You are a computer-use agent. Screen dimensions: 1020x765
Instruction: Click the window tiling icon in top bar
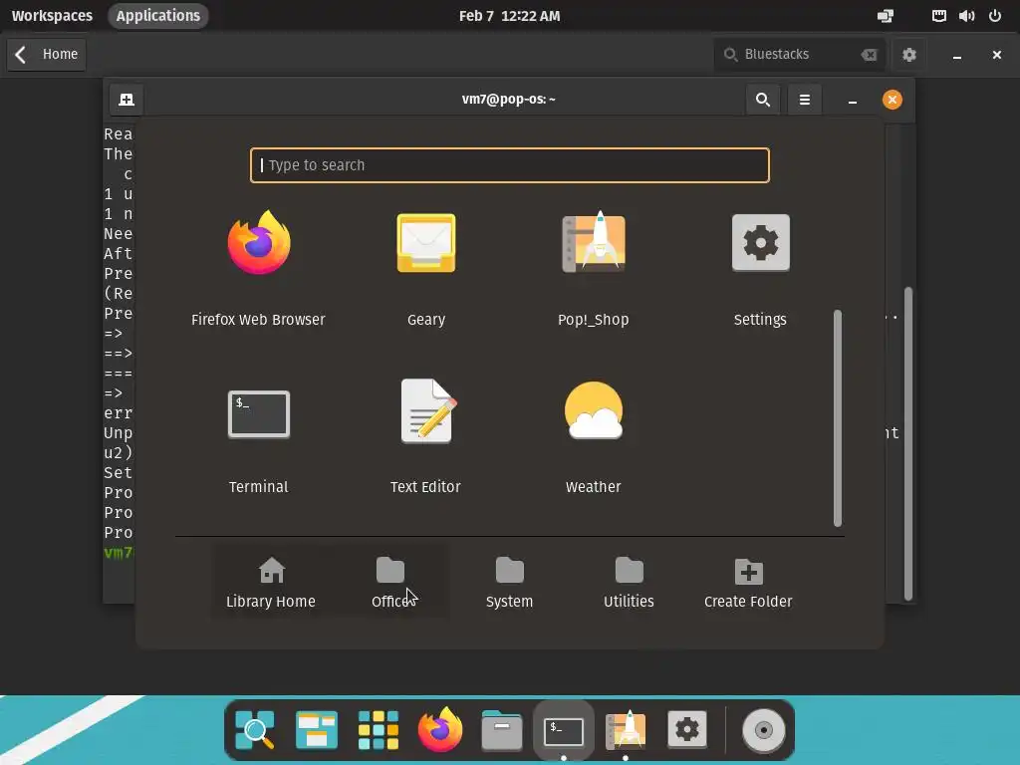886,16
